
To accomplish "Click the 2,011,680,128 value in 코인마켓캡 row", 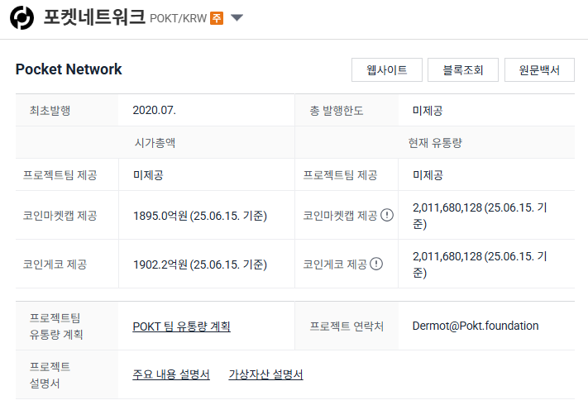I will click(x=480, y=216).
